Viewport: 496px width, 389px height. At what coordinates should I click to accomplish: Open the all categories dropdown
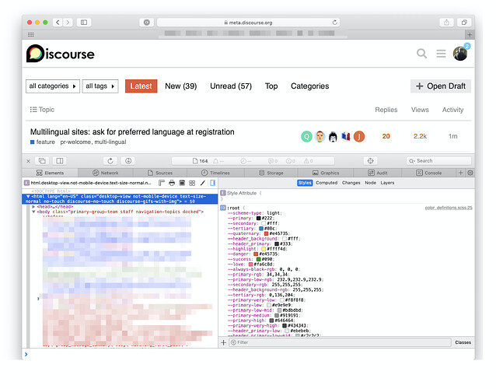click(x=53, y=86)
